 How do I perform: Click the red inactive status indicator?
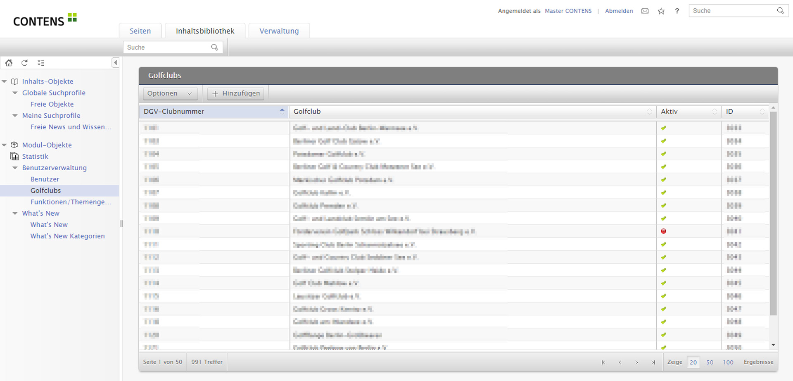663,231
